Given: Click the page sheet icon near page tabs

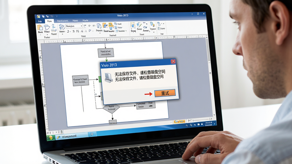Looking at the screenshot, I should point(62,132).
